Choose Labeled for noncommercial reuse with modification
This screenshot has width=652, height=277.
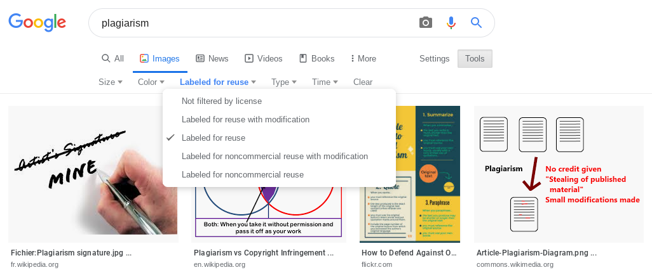click(275, 156)
